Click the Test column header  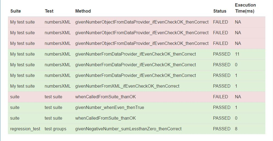point(49,11)
